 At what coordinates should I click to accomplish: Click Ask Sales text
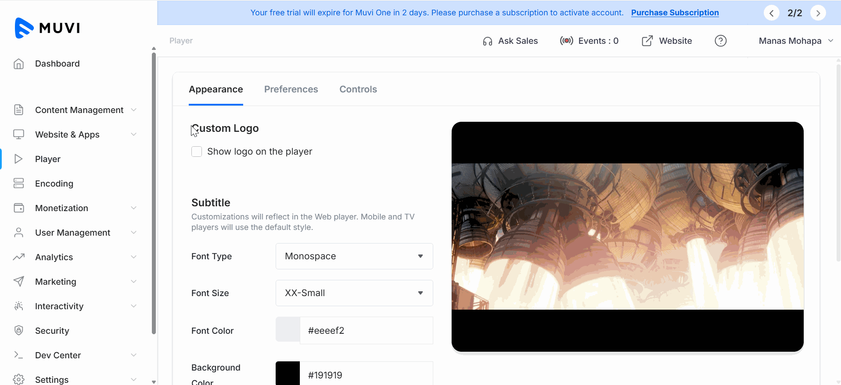[518, 41]
